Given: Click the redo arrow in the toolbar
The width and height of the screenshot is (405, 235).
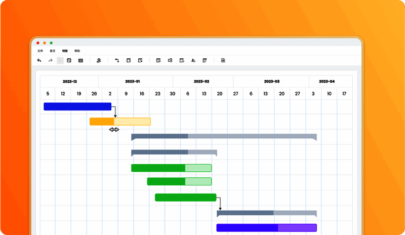Looking at the screenshot, I should coord(50,60).
